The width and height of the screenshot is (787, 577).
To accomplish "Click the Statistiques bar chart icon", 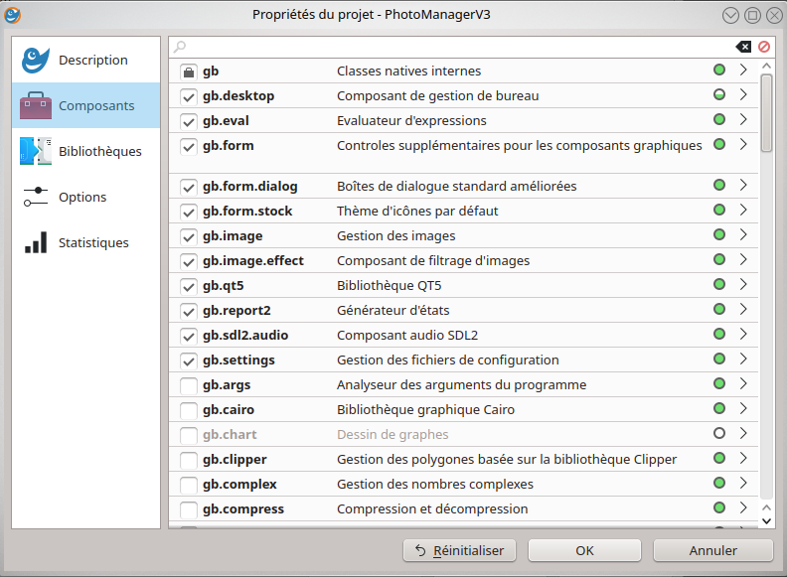I will pos(36,242).
